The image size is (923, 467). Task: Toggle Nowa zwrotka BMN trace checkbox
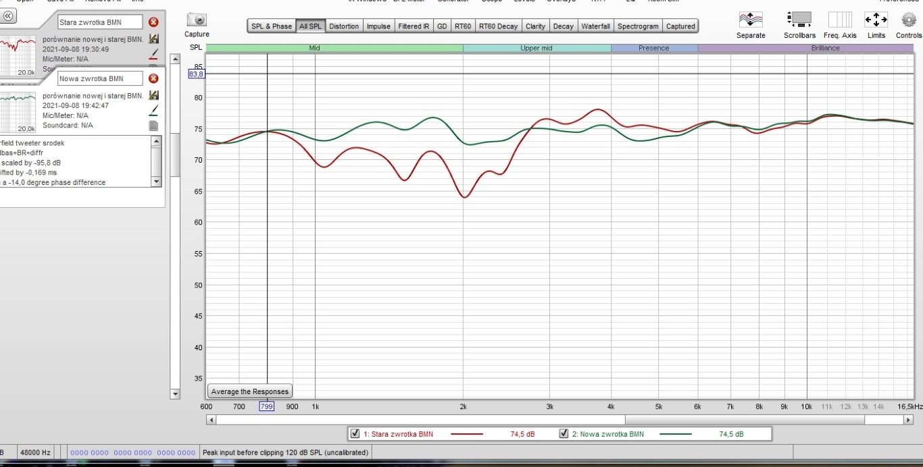click(x=564, y=434)
